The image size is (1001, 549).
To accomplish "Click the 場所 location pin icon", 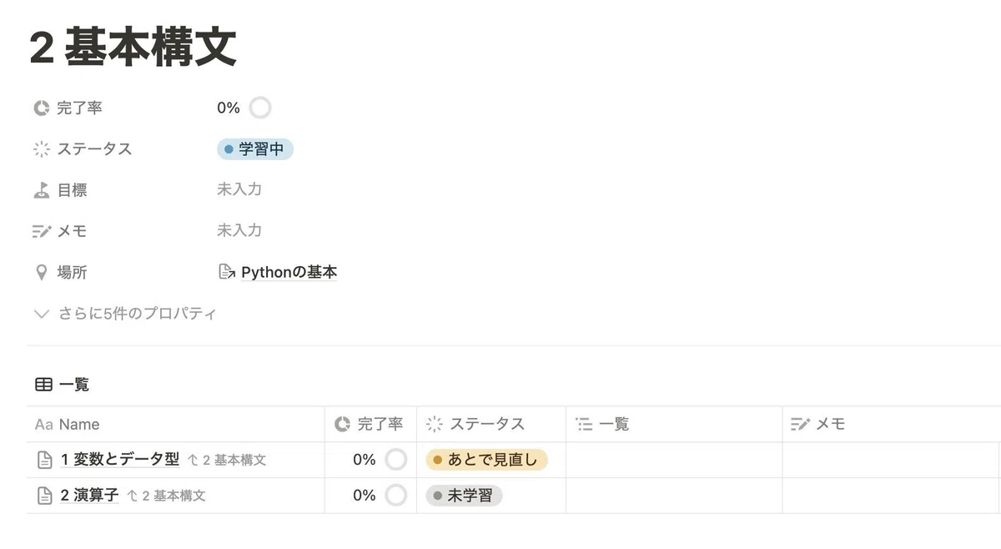I will pyautogui.click(x=41, y=273).
